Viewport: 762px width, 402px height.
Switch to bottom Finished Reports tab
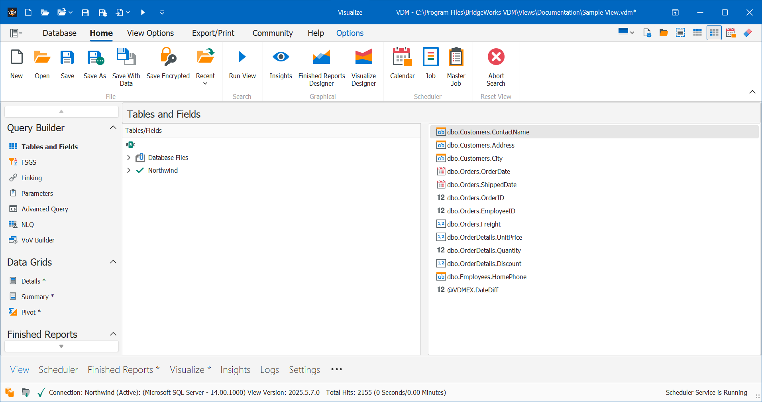[124, 370]
